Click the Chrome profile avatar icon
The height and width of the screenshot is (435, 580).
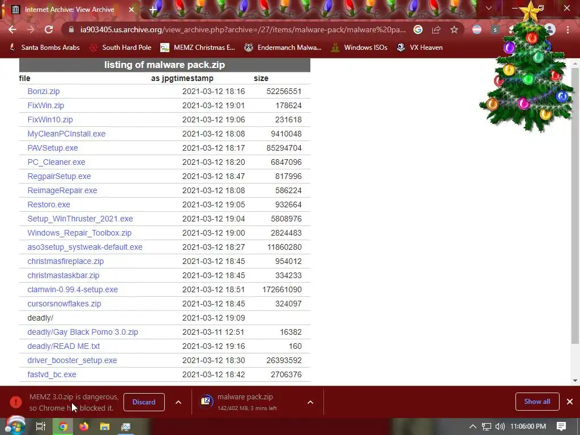point(550,29)
